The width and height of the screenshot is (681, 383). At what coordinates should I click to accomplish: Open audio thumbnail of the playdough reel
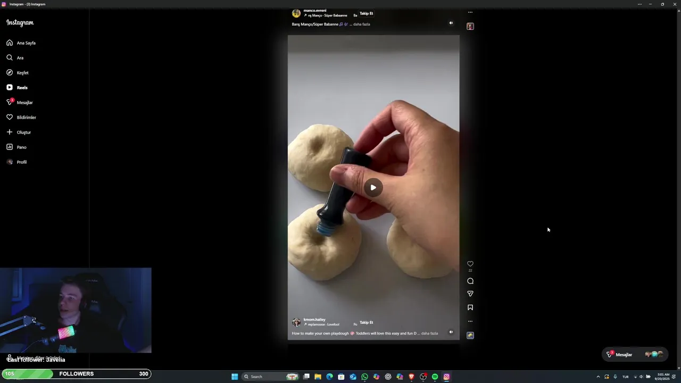tap(470, 335)
